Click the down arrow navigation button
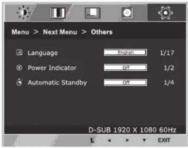188x148 pixels. pos(144,140)
